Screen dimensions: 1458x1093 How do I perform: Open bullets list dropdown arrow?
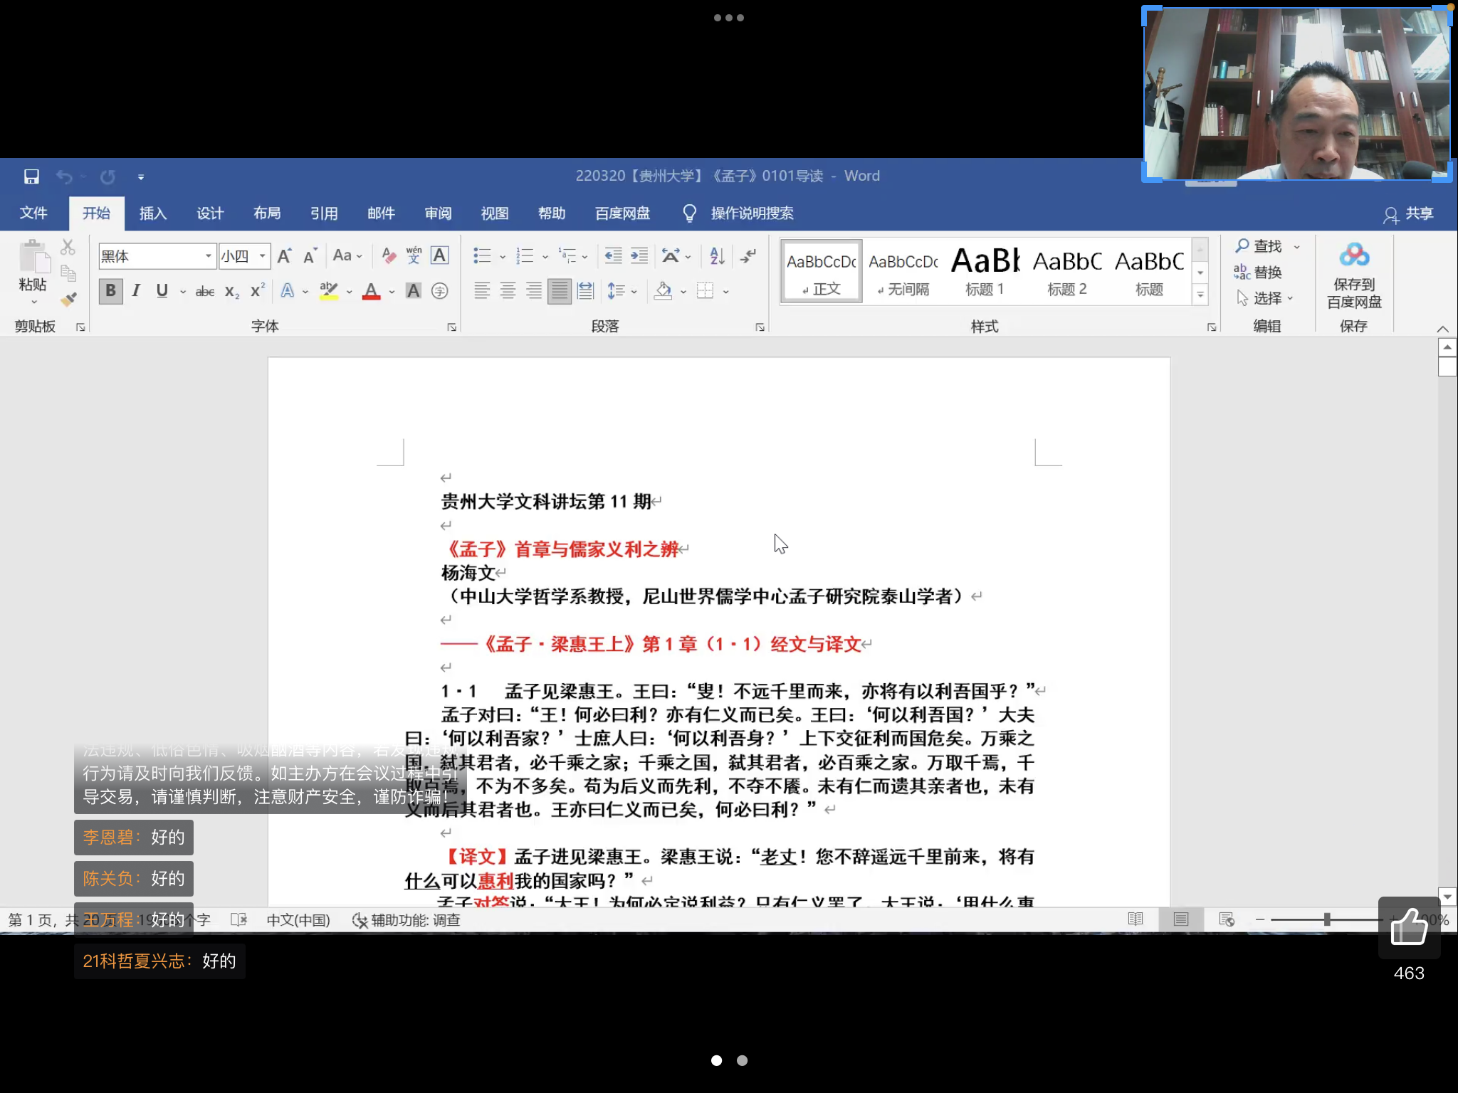click(503, 257)
